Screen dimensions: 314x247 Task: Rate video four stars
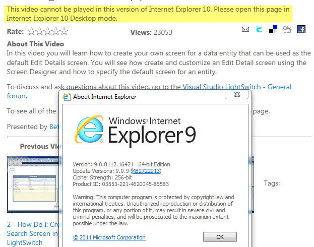pos(56,31)
